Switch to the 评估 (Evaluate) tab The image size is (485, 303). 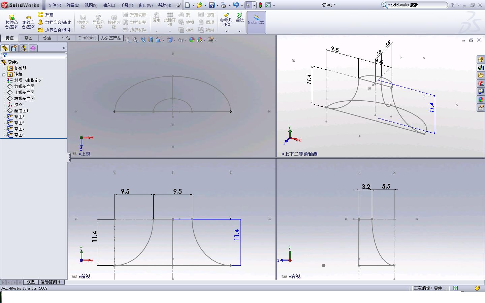coord(66,38)
